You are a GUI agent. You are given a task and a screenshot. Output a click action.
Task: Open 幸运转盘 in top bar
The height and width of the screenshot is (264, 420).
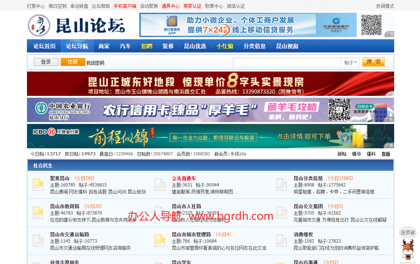tap(79, 6)
